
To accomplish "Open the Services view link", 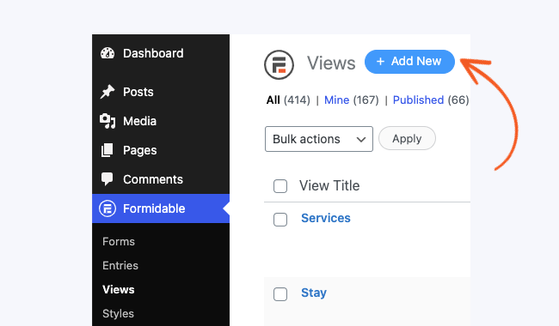I will 326,218.
